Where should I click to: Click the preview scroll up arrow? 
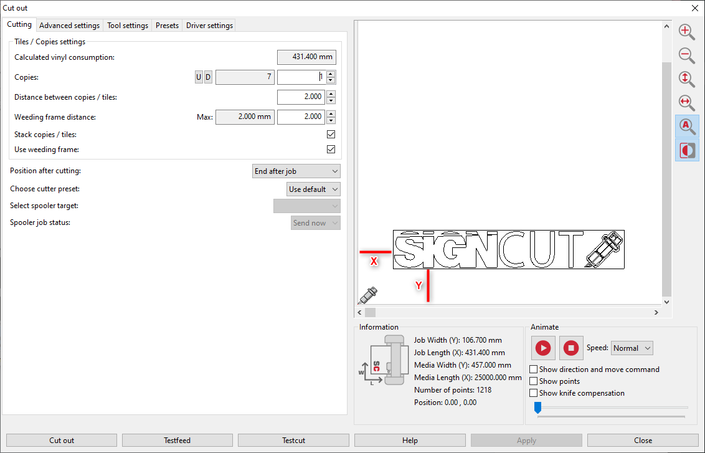[x=667, y=27]
